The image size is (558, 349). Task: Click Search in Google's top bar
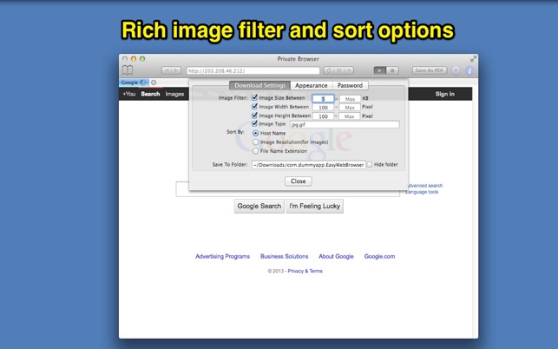click(150, 94)
